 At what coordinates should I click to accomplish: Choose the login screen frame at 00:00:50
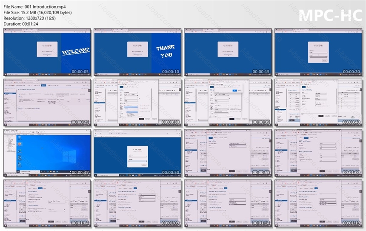tap(137, 153)
